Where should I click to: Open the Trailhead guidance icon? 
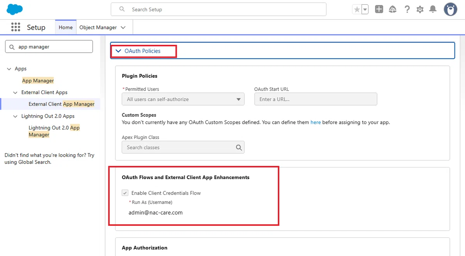pos(393,9)
